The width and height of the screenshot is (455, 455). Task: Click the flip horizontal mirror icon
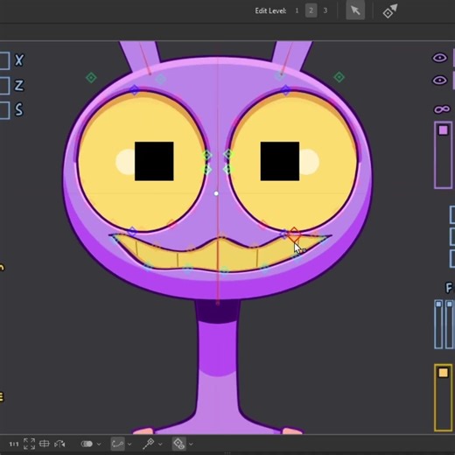59,444
